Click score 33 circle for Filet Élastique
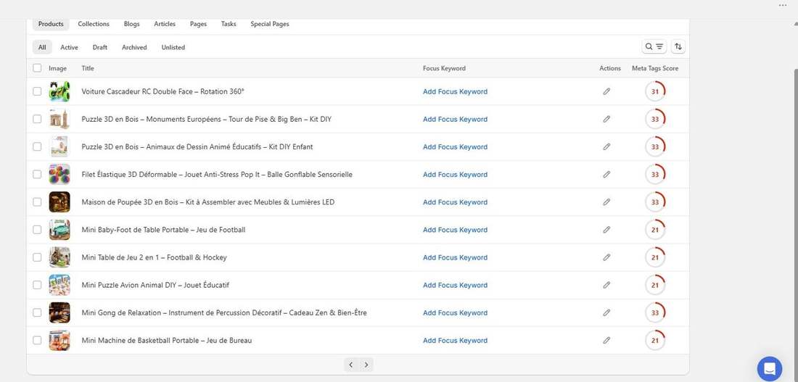The width and height of the screenshot is (798, 382). click(655, 175)
